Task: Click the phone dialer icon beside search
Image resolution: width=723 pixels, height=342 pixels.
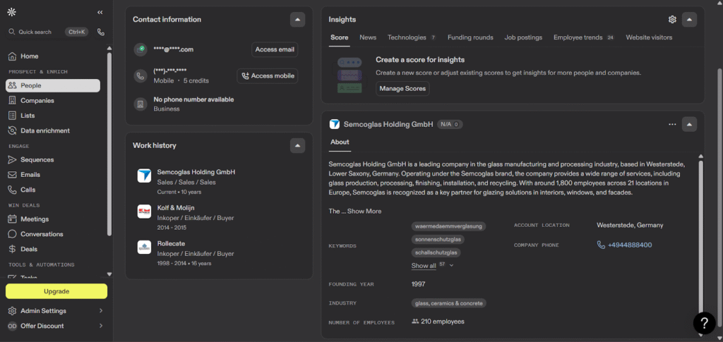Action: (x=101, y=32)
